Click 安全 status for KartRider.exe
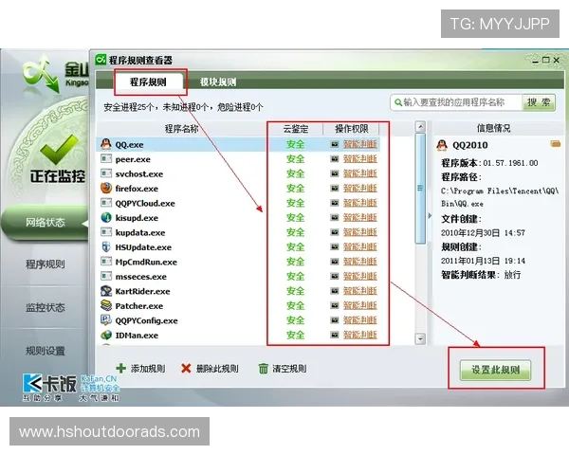This screenshot has height=455, width=569. click(295, 291)
